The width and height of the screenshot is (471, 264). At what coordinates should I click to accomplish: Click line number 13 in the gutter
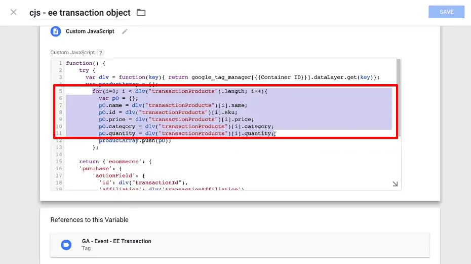point(59,147)
